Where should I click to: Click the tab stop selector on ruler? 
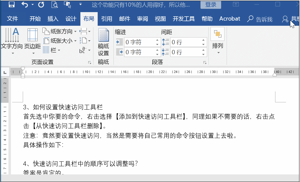click(x=5, y=72)
